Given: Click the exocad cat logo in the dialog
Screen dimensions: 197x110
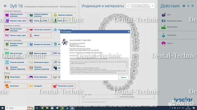Looking at the screenshot, I should click(x=65, y=42).
